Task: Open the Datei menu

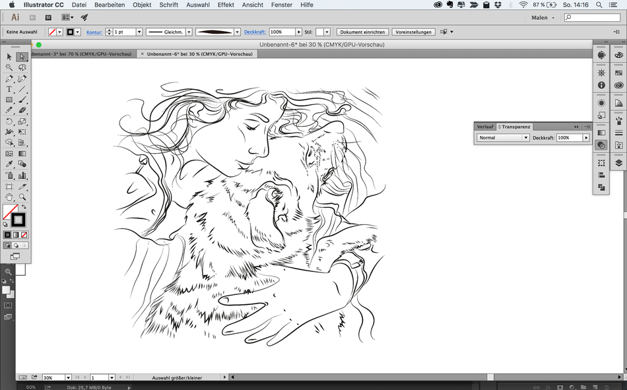Action: click(x=79, y=5)
